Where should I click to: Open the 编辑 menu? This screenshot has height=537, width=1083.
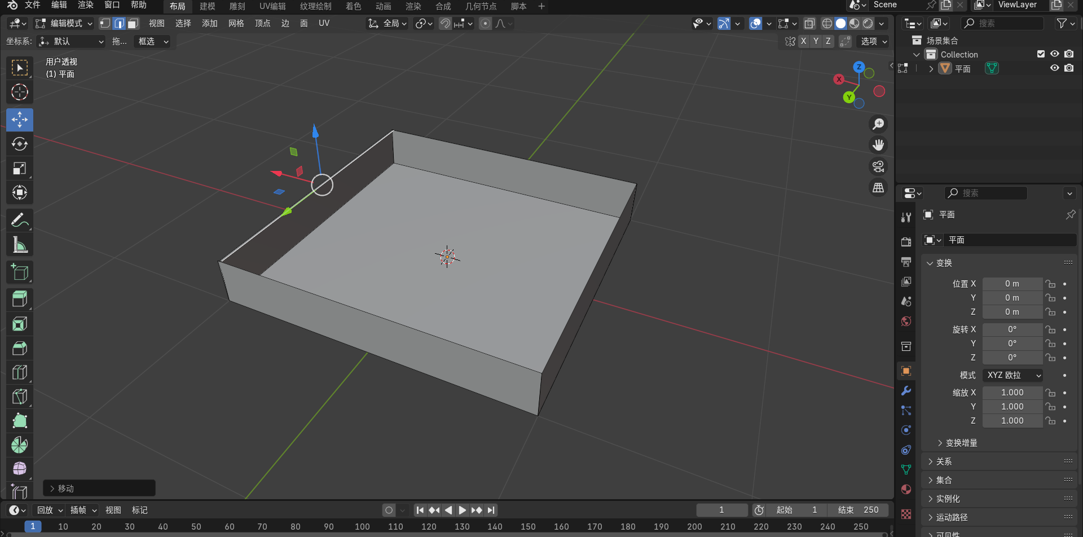59,5
